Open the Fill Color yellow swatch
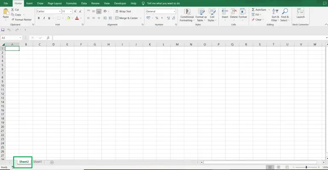 coord(69,18)
